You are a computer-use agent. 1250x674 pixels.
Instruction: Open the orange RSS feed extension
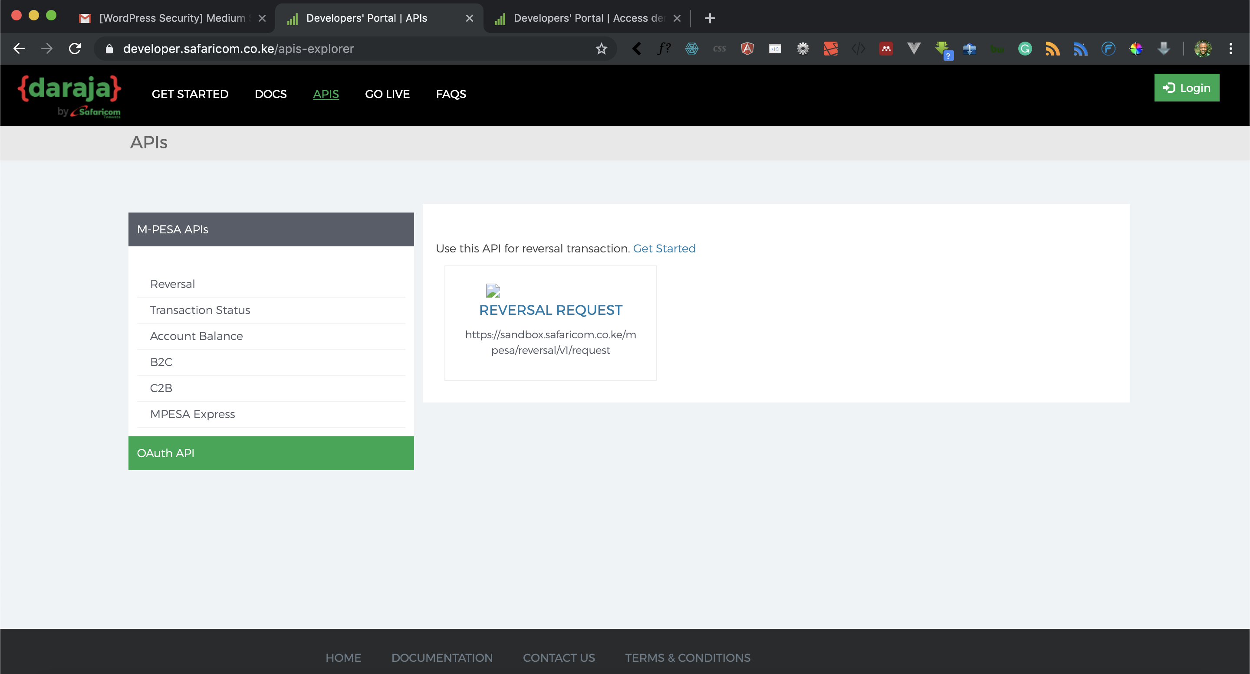point(1053,49)
